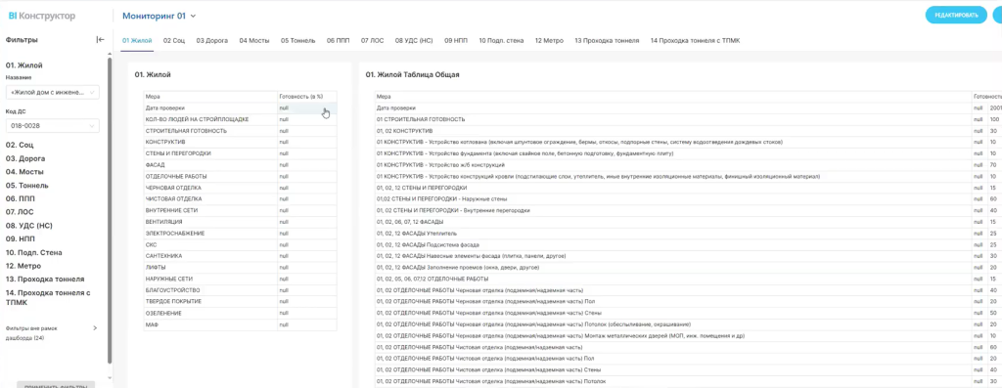Switch to the 01 Жилой tab
Viewport: 1002px width, 388px height.
pos(137,40)
